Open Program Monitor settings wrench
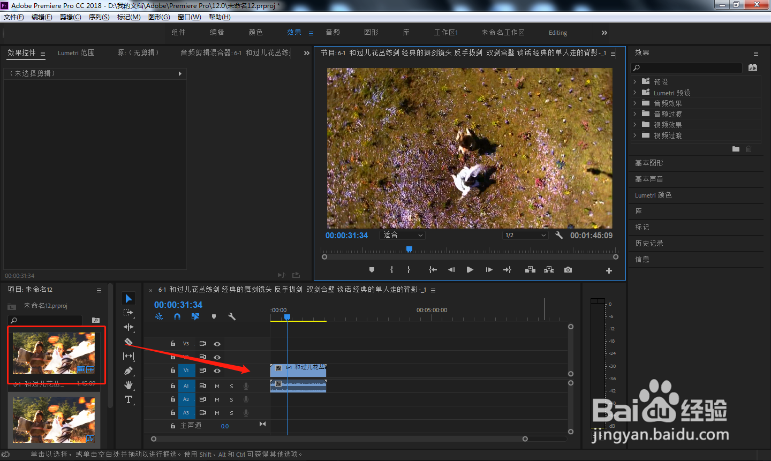Screen dimensions: 771x461 pyautogui.click(x=559, y=235)
